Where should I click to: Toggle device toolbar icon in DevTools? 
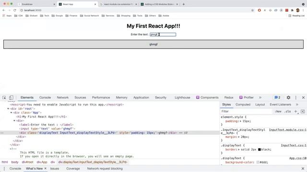coord(11,97)
